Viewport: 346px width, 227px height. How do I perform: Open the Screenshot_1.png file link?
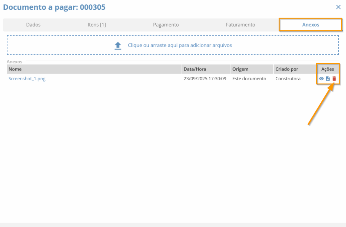pyautogui.click(x=27, y=79)
